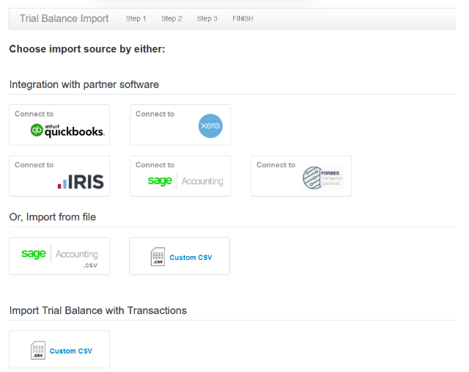Switch to Step 2
This screenshot has width=469, height=372.
171,18
